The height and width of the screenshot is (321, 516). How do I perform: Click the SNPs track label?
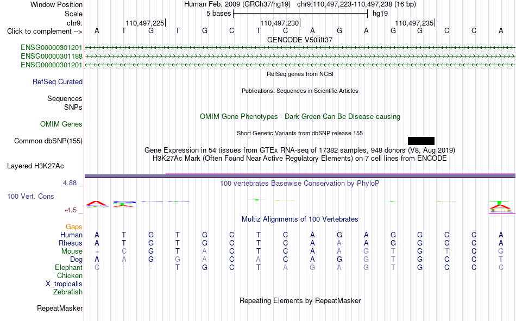click(x=73, y=107)
